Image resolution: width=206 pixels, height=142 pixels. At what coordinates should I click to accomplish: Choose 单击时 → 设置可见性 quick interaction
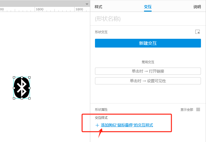pos(148,81)
